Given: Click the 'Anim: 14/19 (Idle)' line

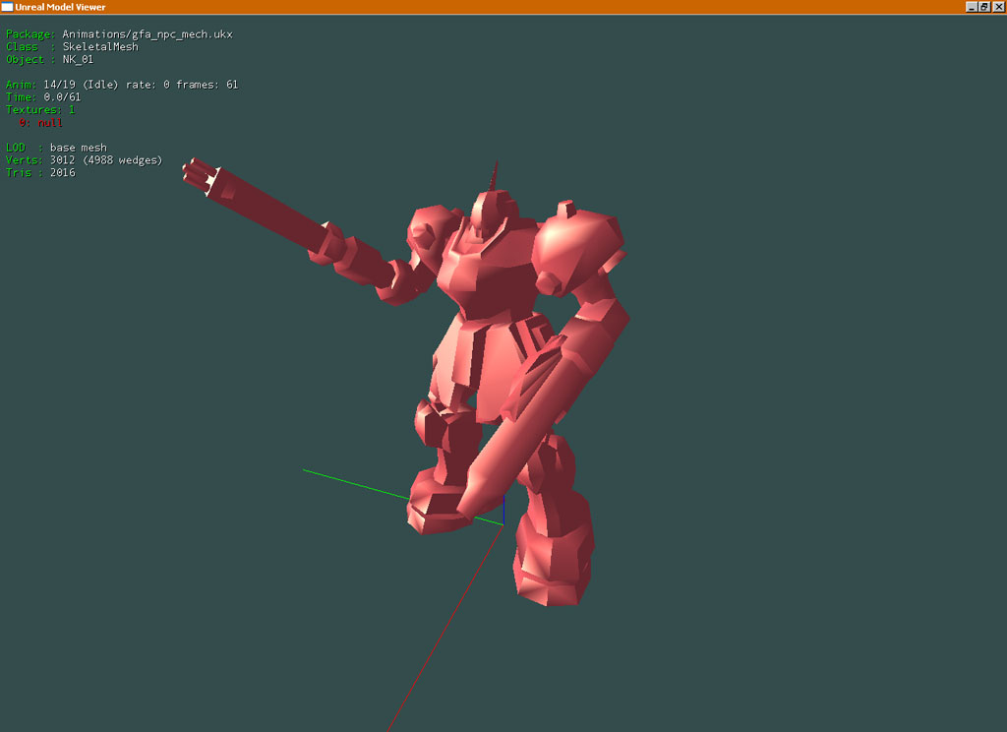Looking at the screenshot, I should [122, 85].
